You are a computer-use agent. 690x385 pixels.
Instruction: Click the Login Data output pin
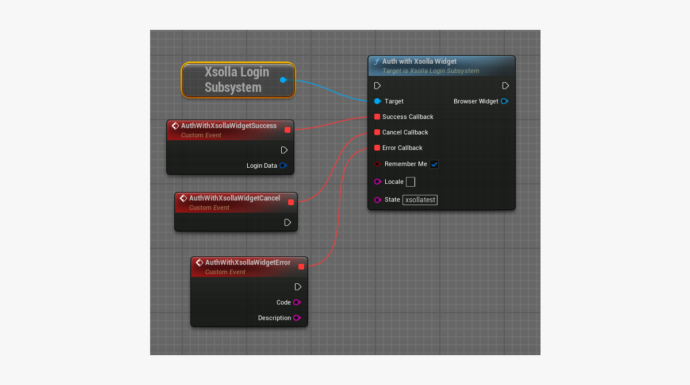coord(283,165)
